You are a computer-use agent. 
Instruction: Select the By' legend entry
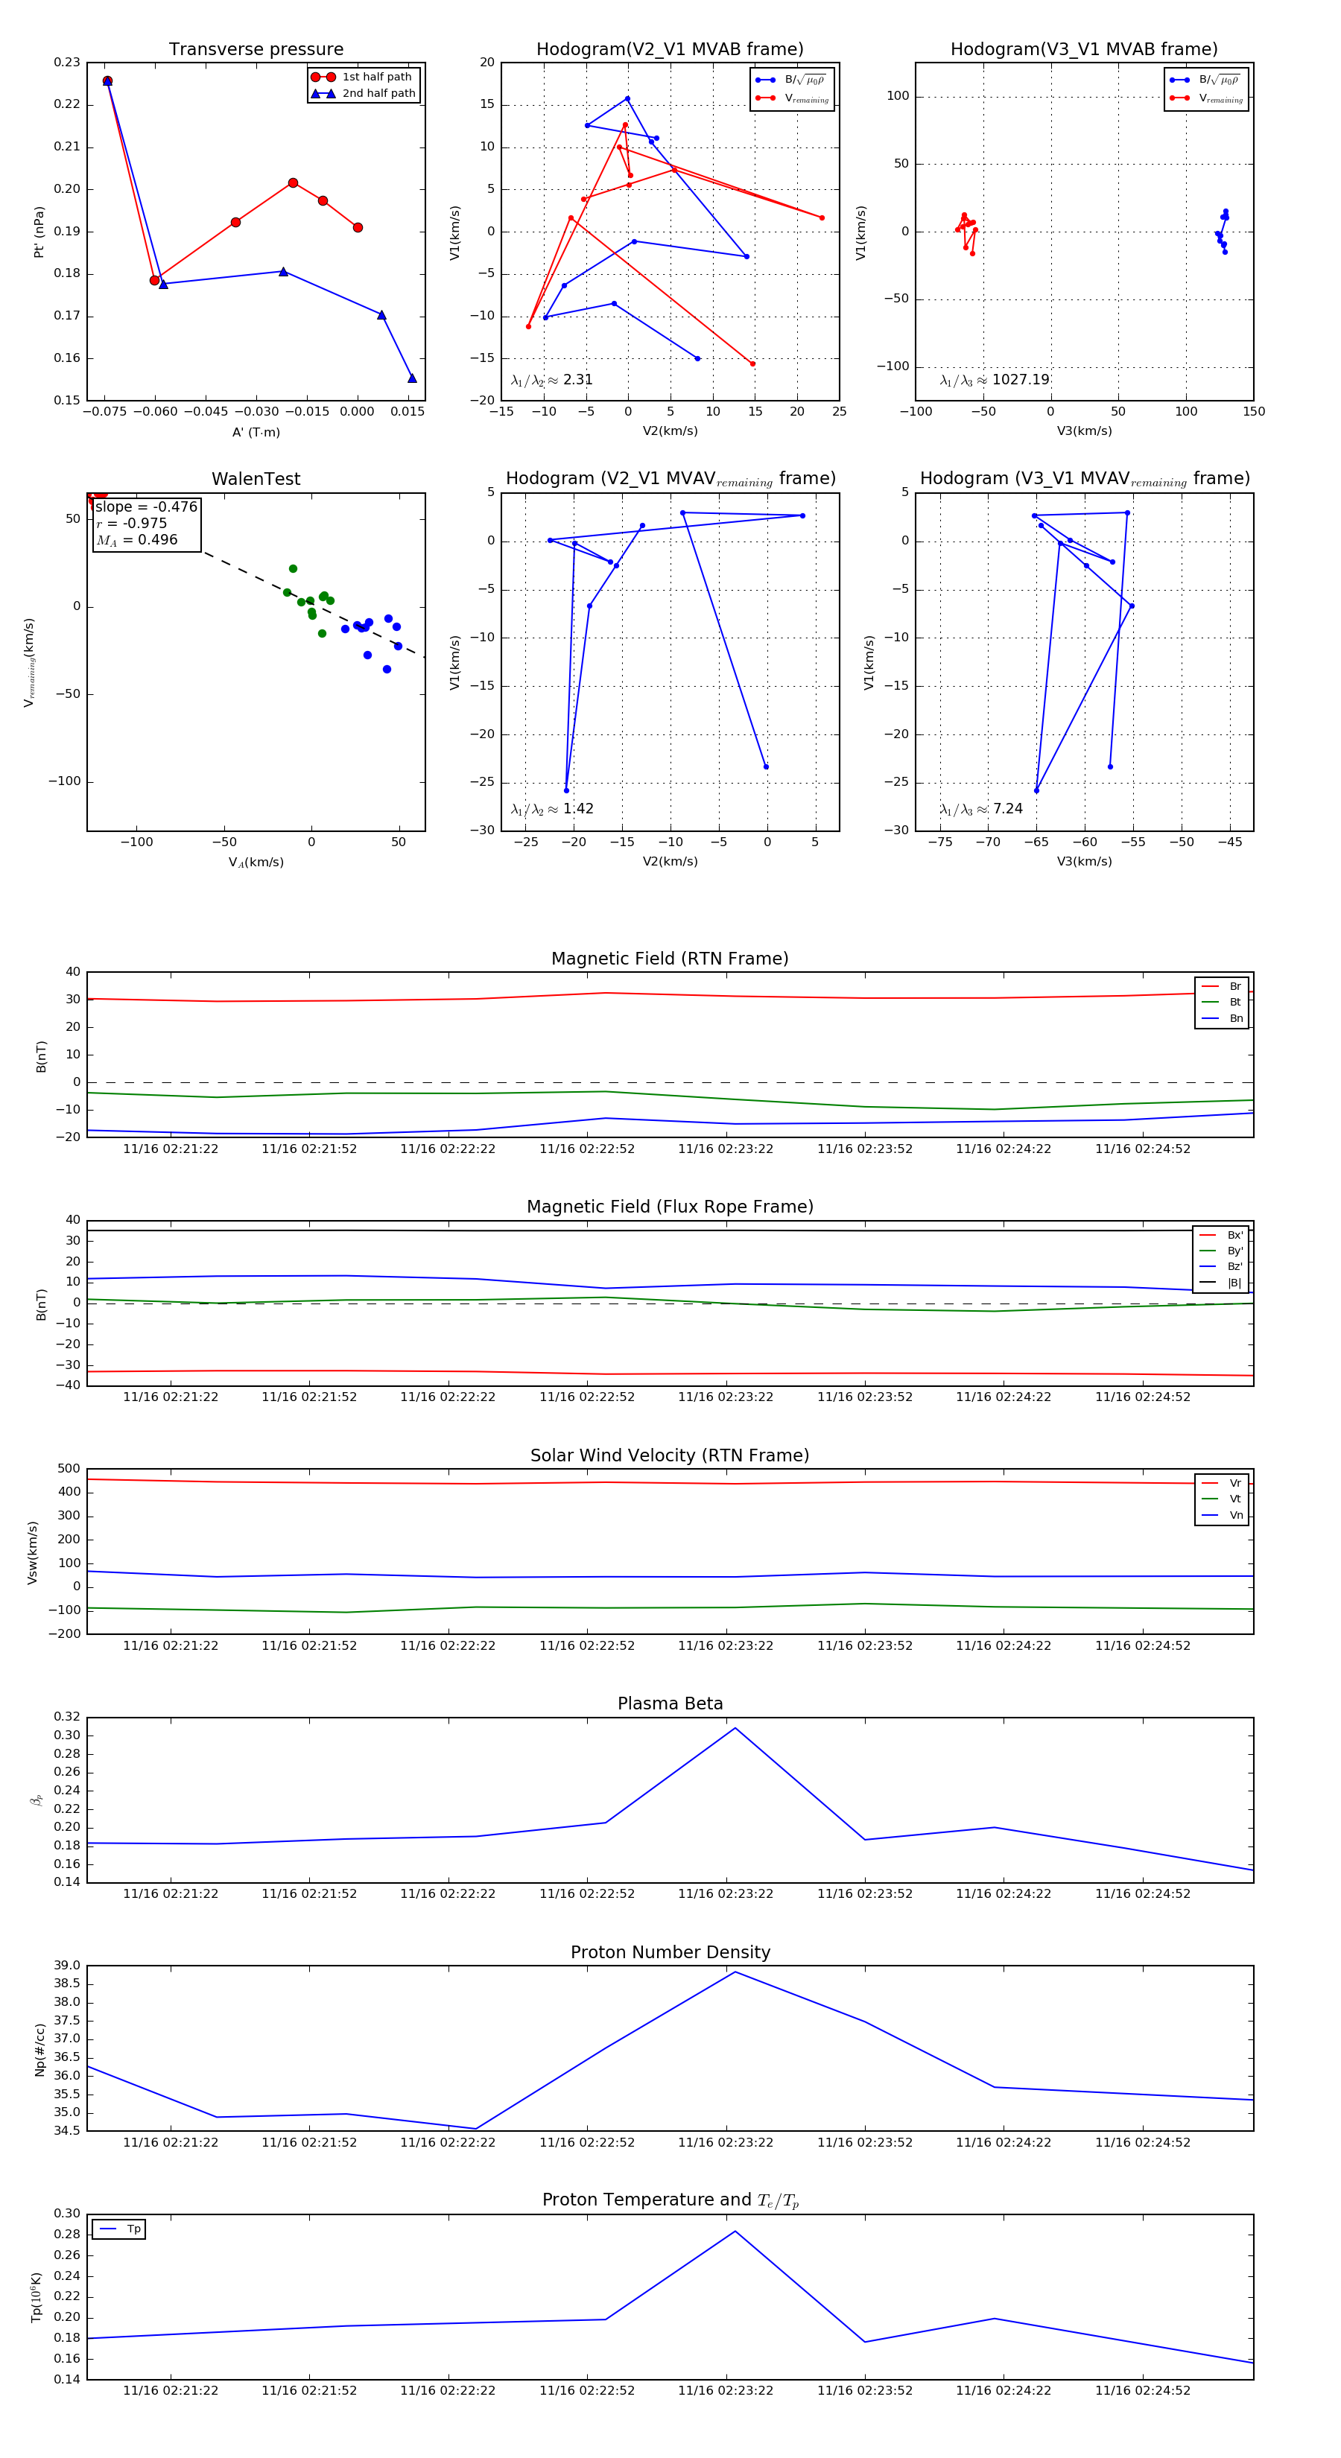[1221, 1251]
